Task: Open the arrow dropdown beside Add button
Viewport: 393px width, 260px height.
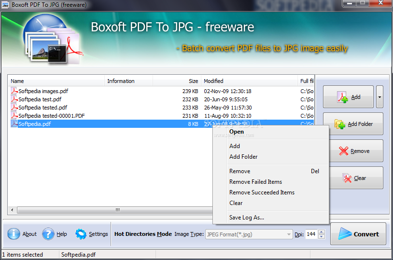Action: 379,97
